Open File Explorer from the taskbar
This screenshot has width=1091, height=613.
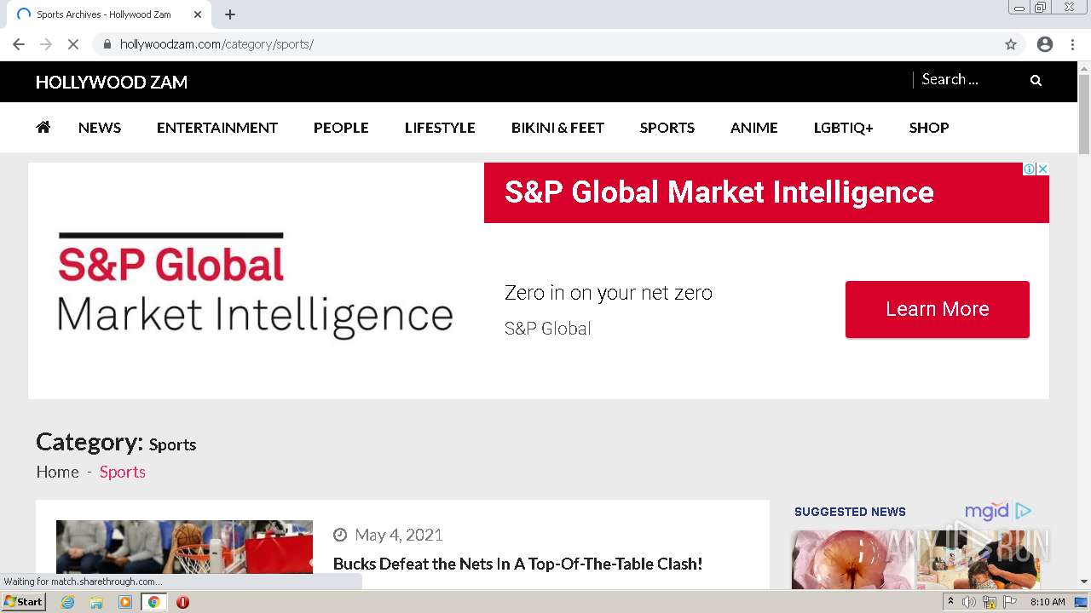click(x=96, y=602)
